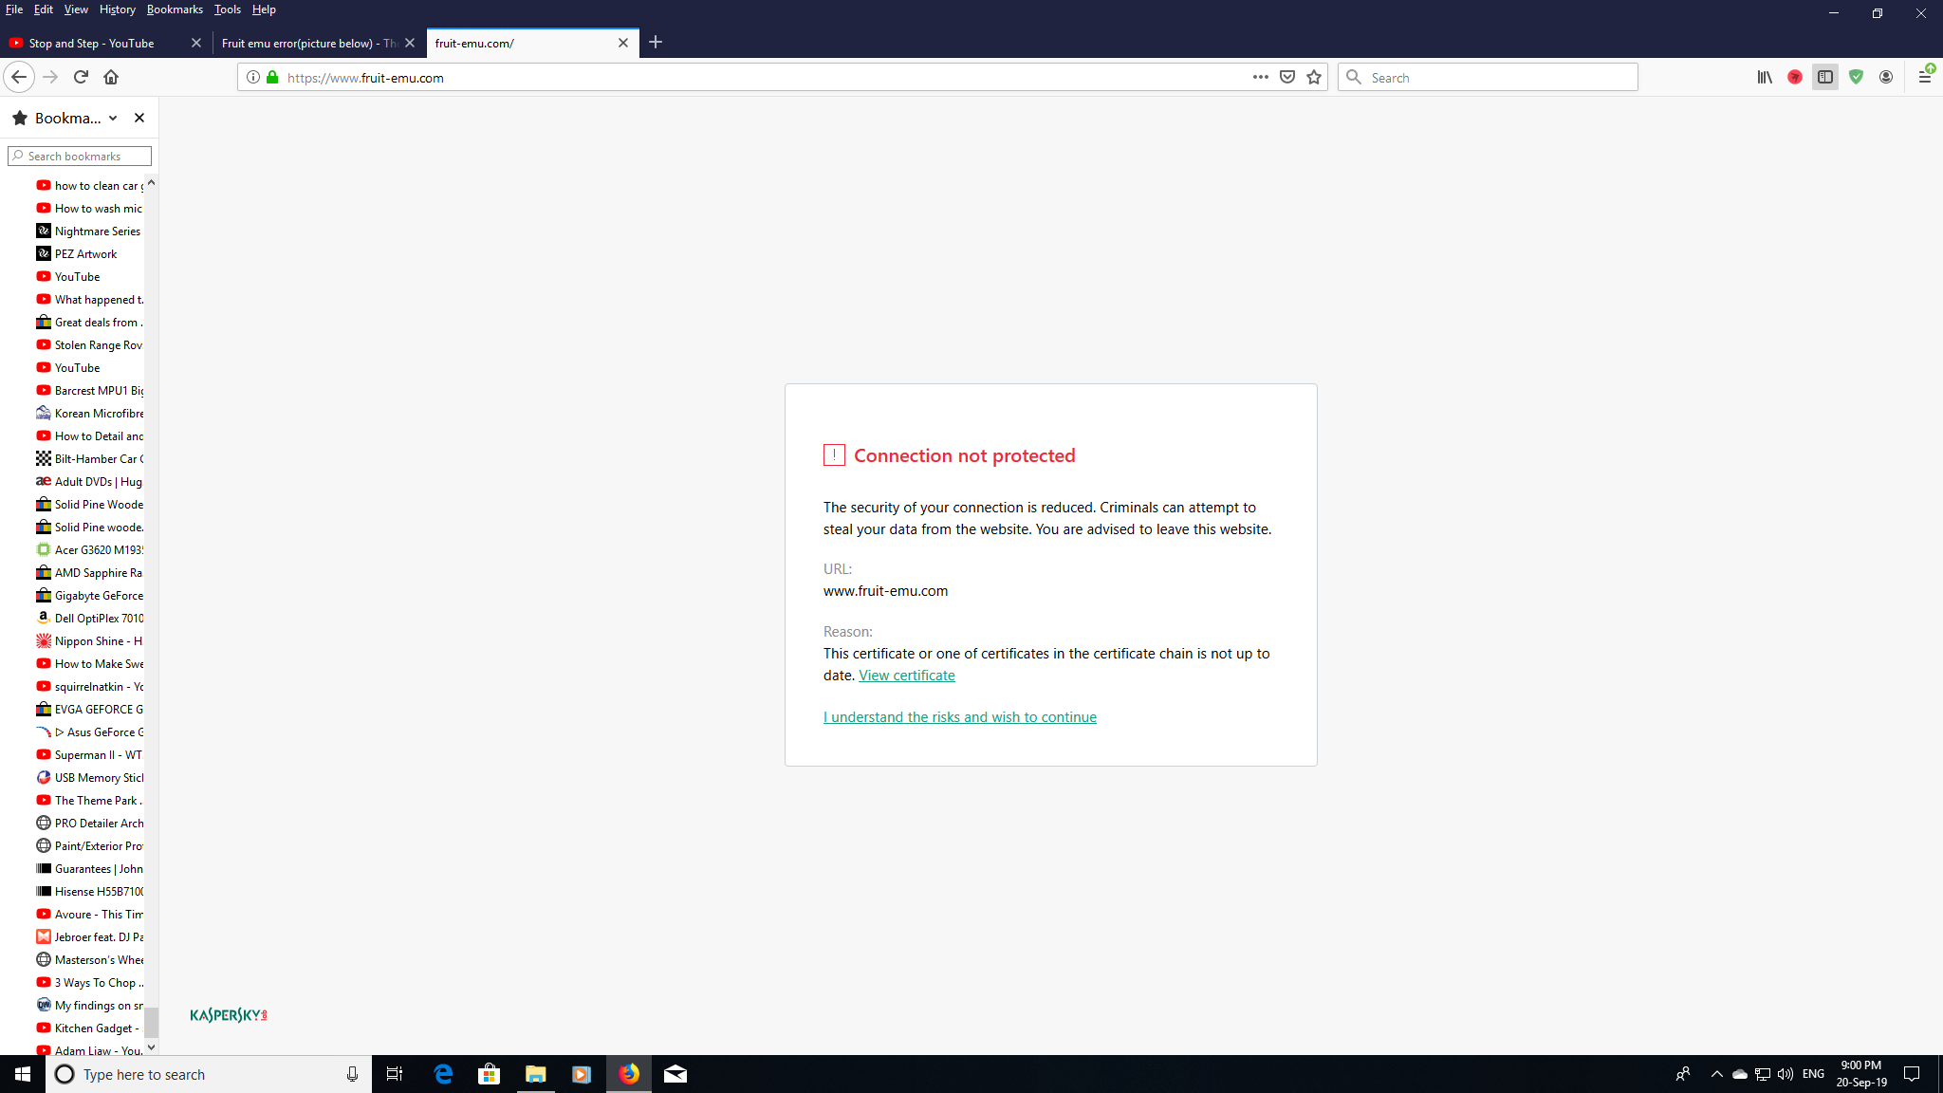Open the Bookmarks menu
1943x1093 pixels.
[175, 9]
